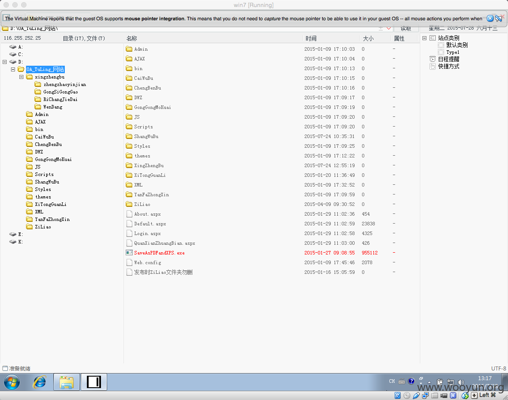Click the volume speaker tray icon
The height and width of the screenshot is (400, 508).
click(461, 382)
